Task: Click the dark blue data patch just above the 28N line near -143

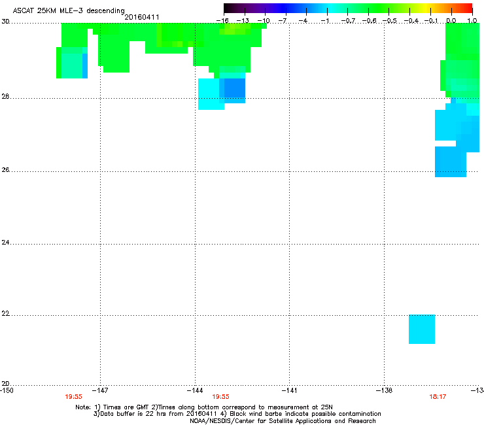Action: 235,88
